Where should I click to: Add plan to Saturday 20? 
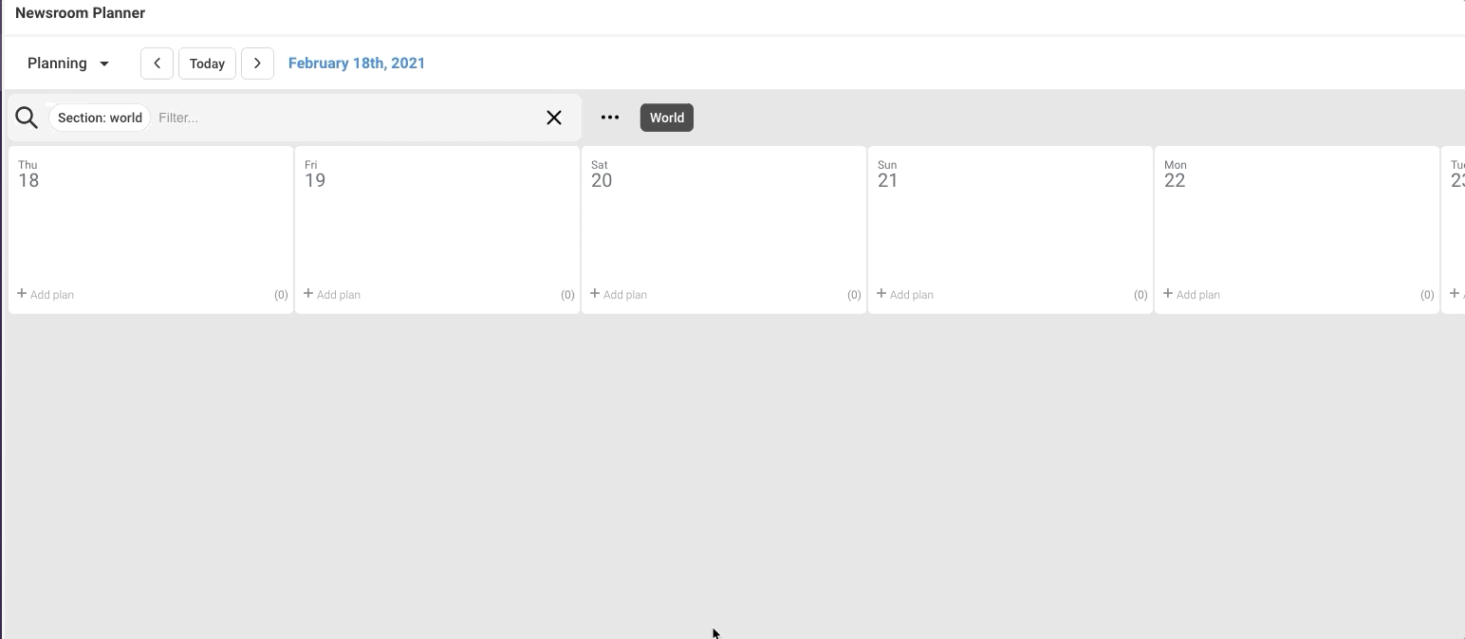point(619,295)
